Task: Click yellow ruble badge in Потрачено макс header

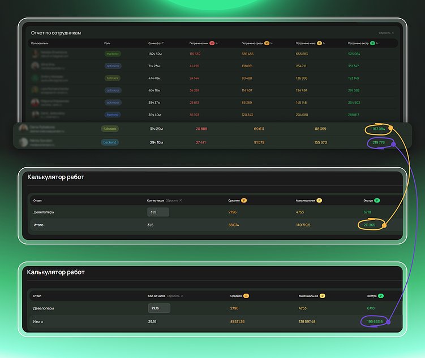Action: pyautogui.click(x=319, y=43)
